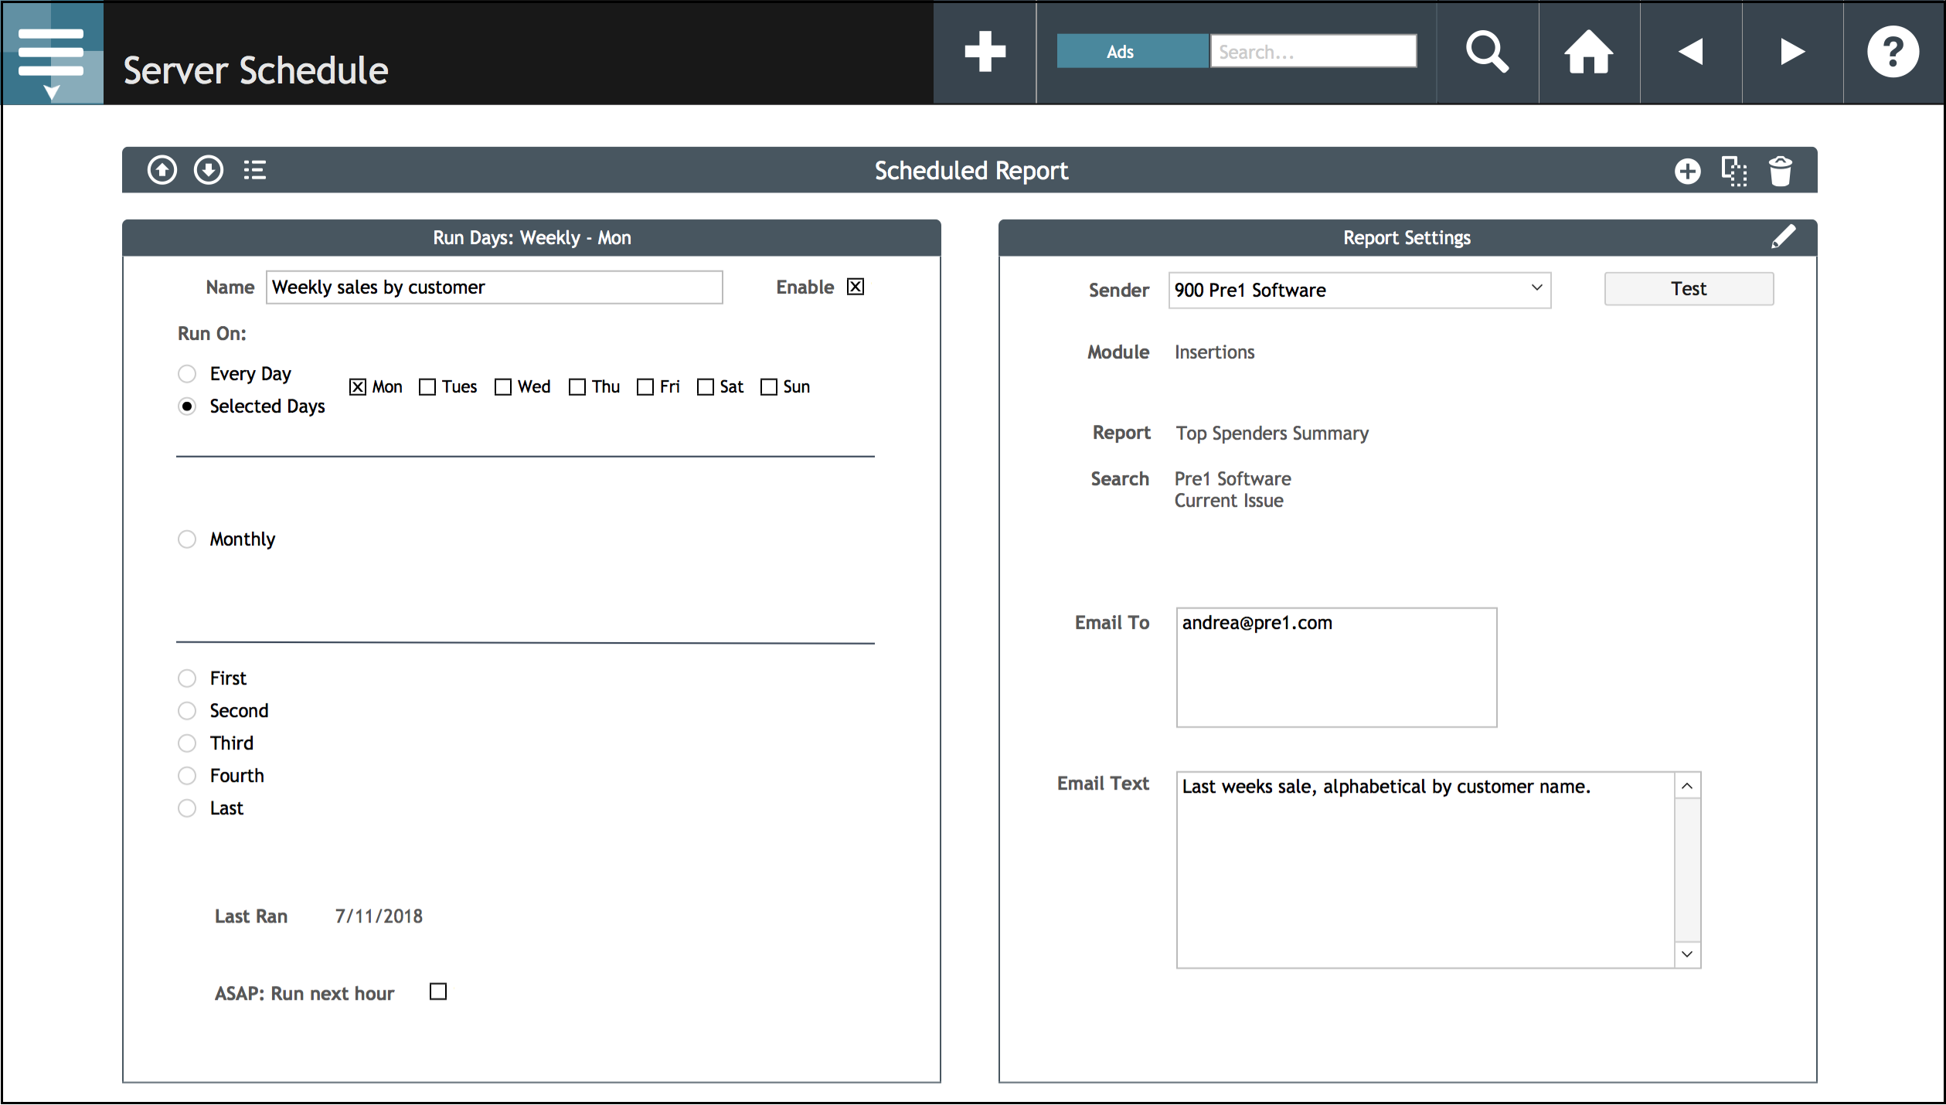Screen dimensions: 1946x1105
Task: Check the Tues checkbox
Action: pos(427,387)
